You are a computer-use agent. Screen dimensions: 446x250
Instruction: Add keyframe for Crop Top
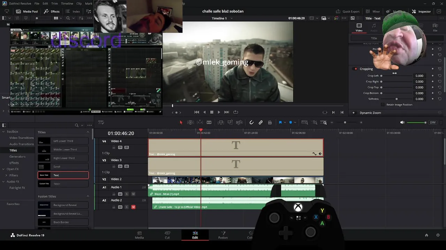pyautogui.click(x=433, y=87)
